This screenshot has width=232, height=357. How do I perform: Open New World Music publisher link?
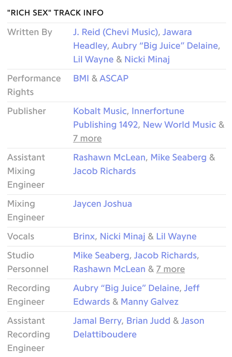(x=179, y=125)
